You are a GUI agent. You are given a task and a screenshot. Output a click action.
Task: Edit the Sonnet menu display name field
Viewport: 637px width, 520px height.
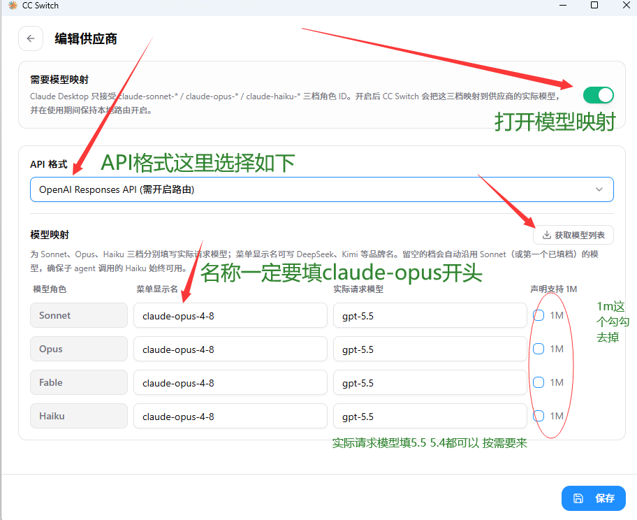[230, 315]
